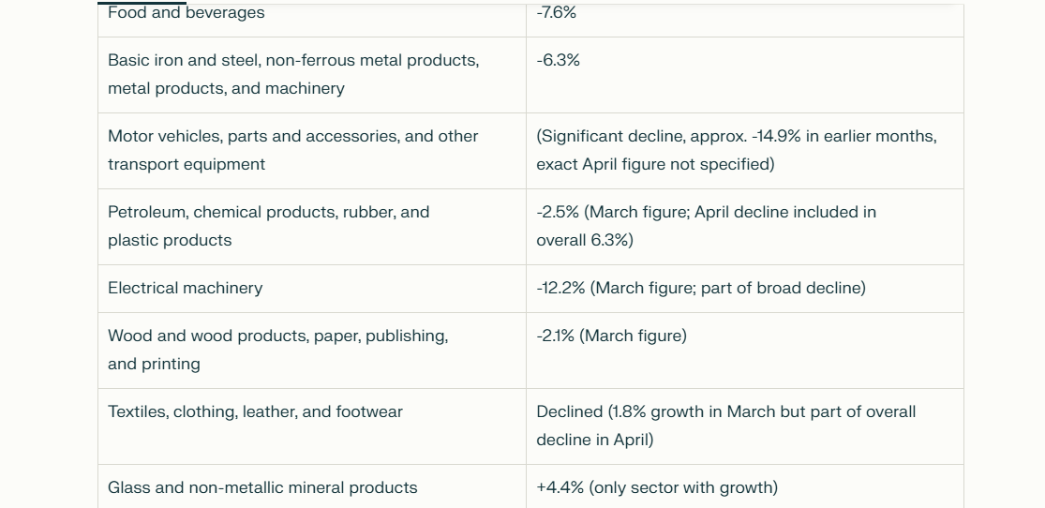Click the 'exact April figure not specified' text
Viewport: 1045px width, 508px height.
[x=656, y=165]
